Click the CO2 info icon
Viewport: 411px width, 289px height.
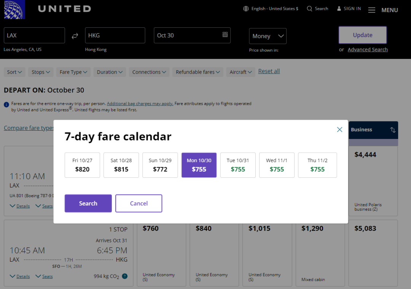pyautogui.click(x=125, y=276)
